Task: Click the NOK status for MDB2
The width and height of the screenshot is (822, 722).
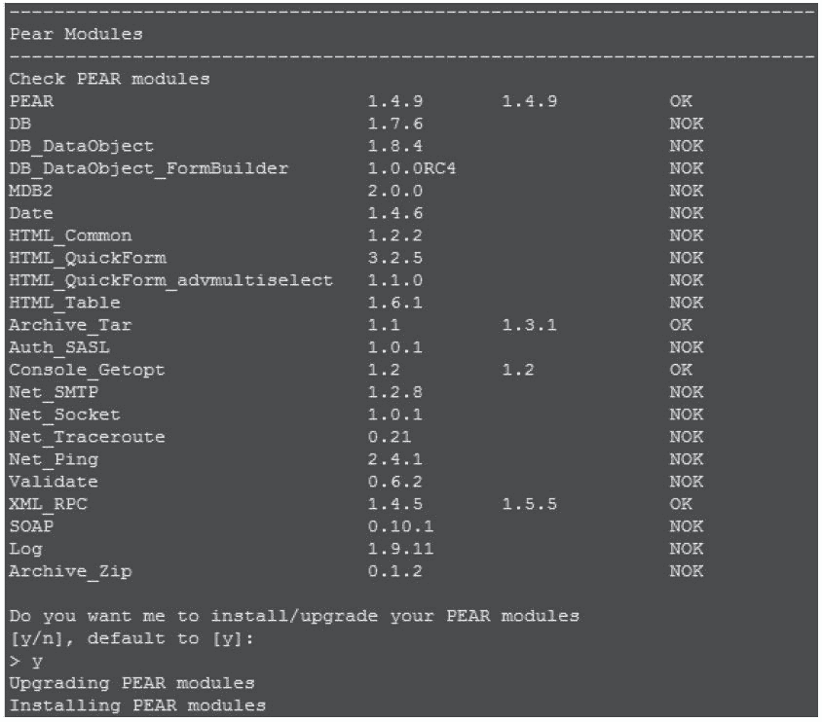Action: tap(686, 191)
